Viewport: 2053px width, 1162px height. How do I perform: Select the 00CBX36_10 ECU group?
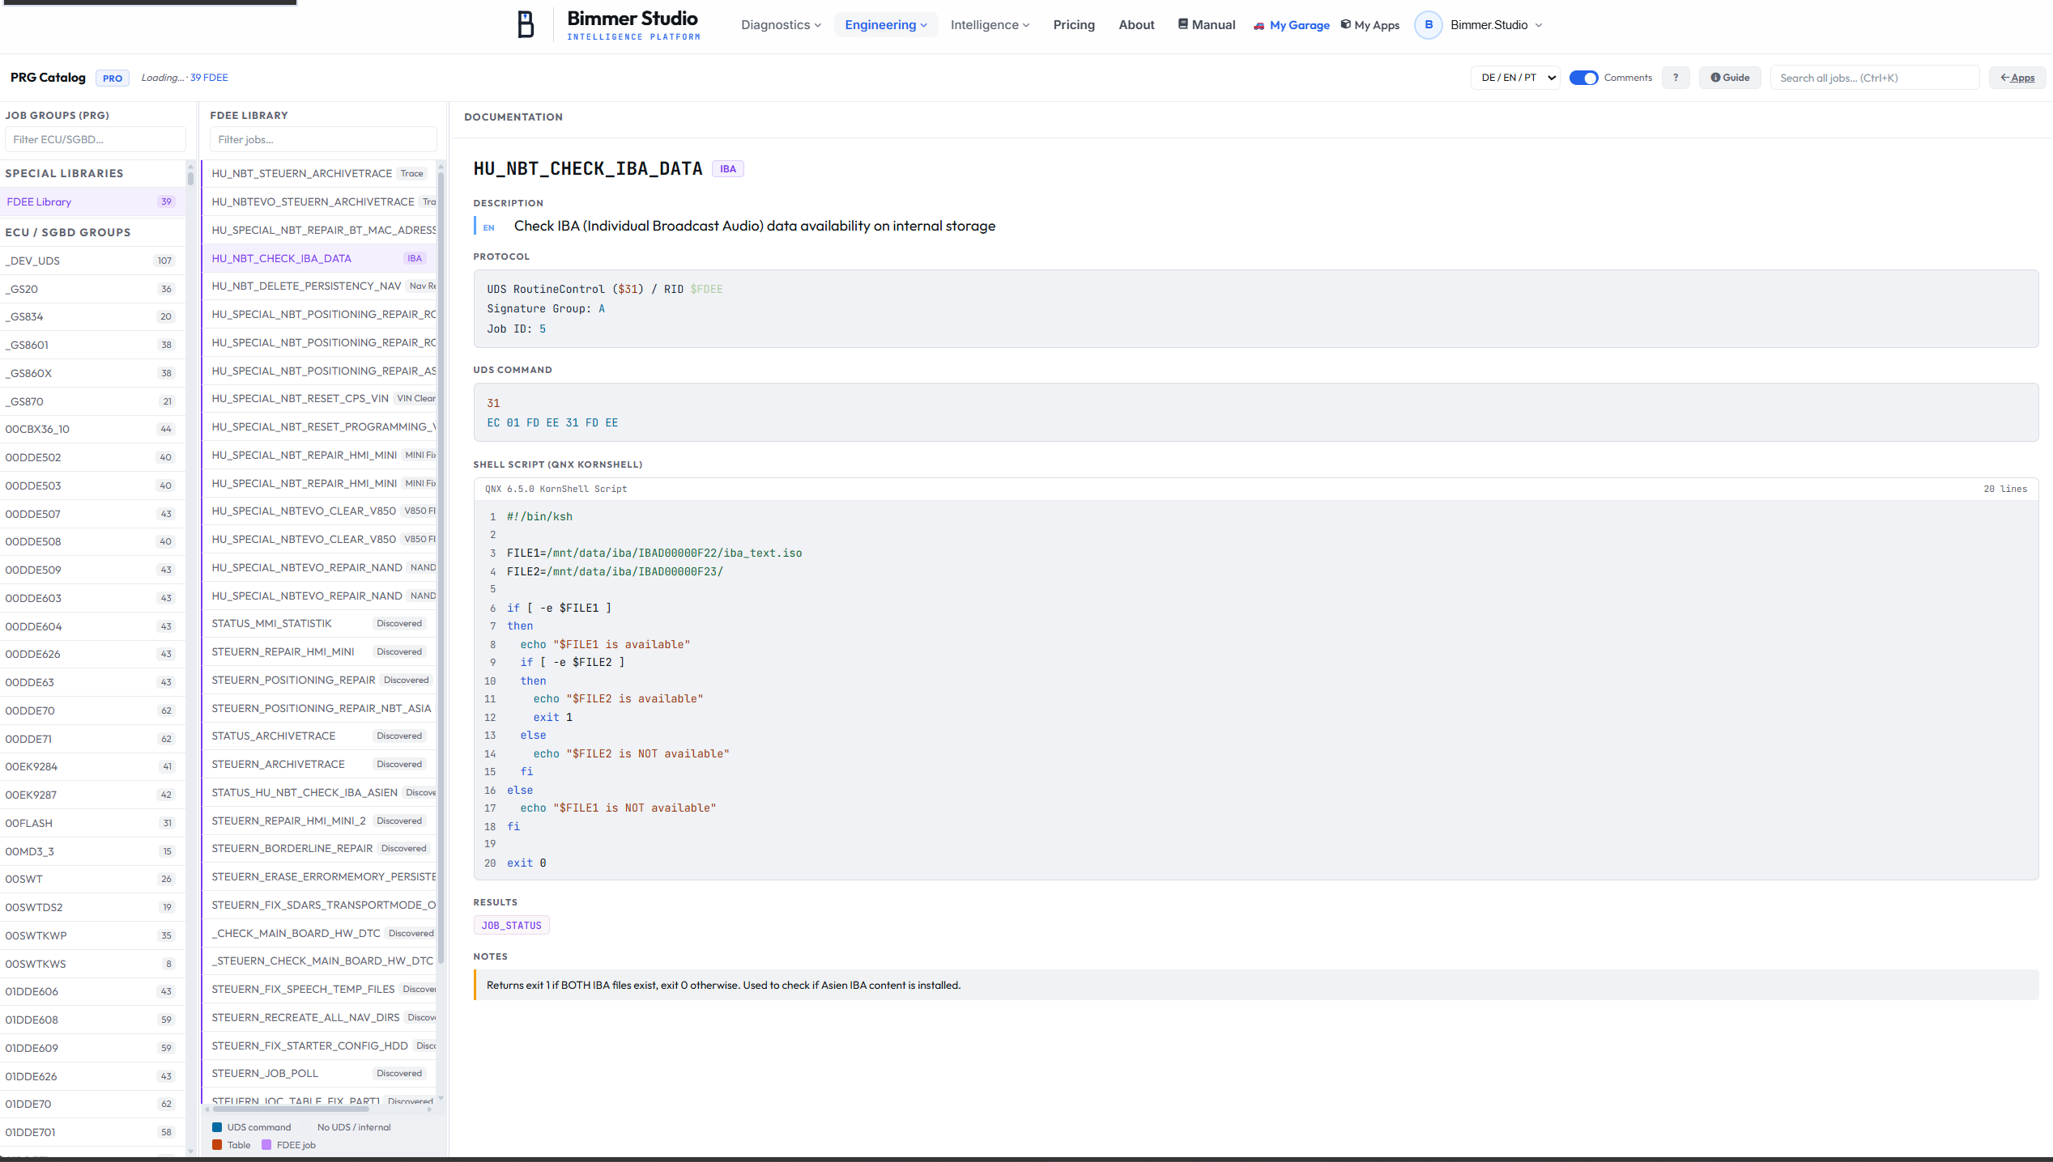pos(92,429)
